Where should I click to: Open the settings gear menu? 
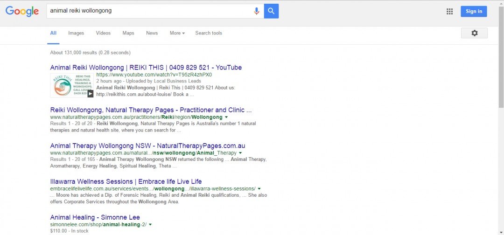475,33
